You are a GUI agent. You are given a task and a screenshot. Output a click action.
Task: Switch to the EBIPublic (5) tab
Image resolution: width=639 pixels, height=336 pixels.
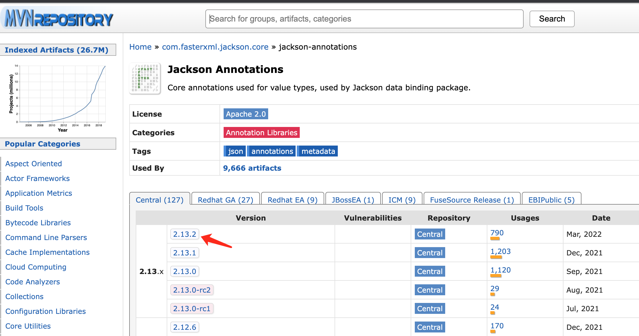[551, 200]
